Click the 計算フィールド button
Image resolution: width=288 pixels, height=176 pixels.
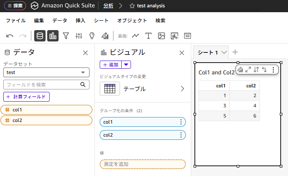(26, 97)
